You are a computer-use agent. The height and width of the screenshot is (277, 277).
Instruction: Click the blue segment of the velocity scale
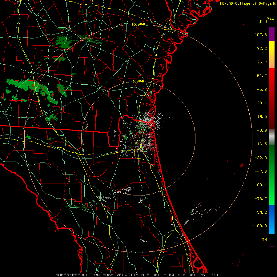272,219
